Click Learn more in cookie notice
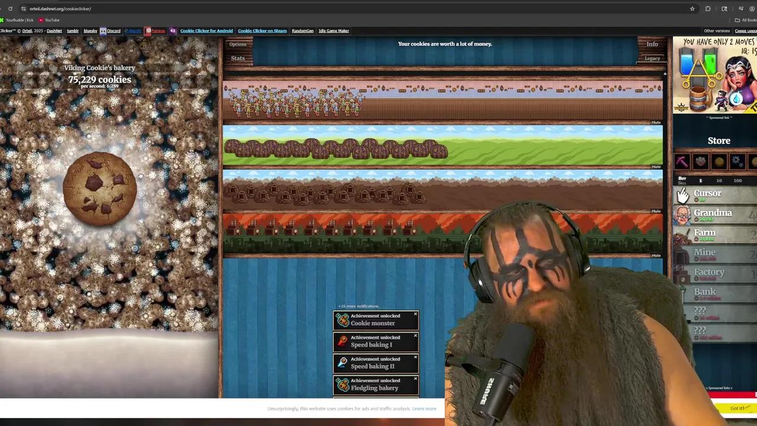 (x=424, y=408)
